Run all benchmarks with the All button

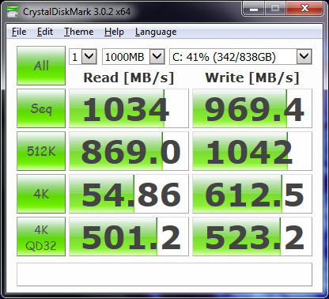41,66
